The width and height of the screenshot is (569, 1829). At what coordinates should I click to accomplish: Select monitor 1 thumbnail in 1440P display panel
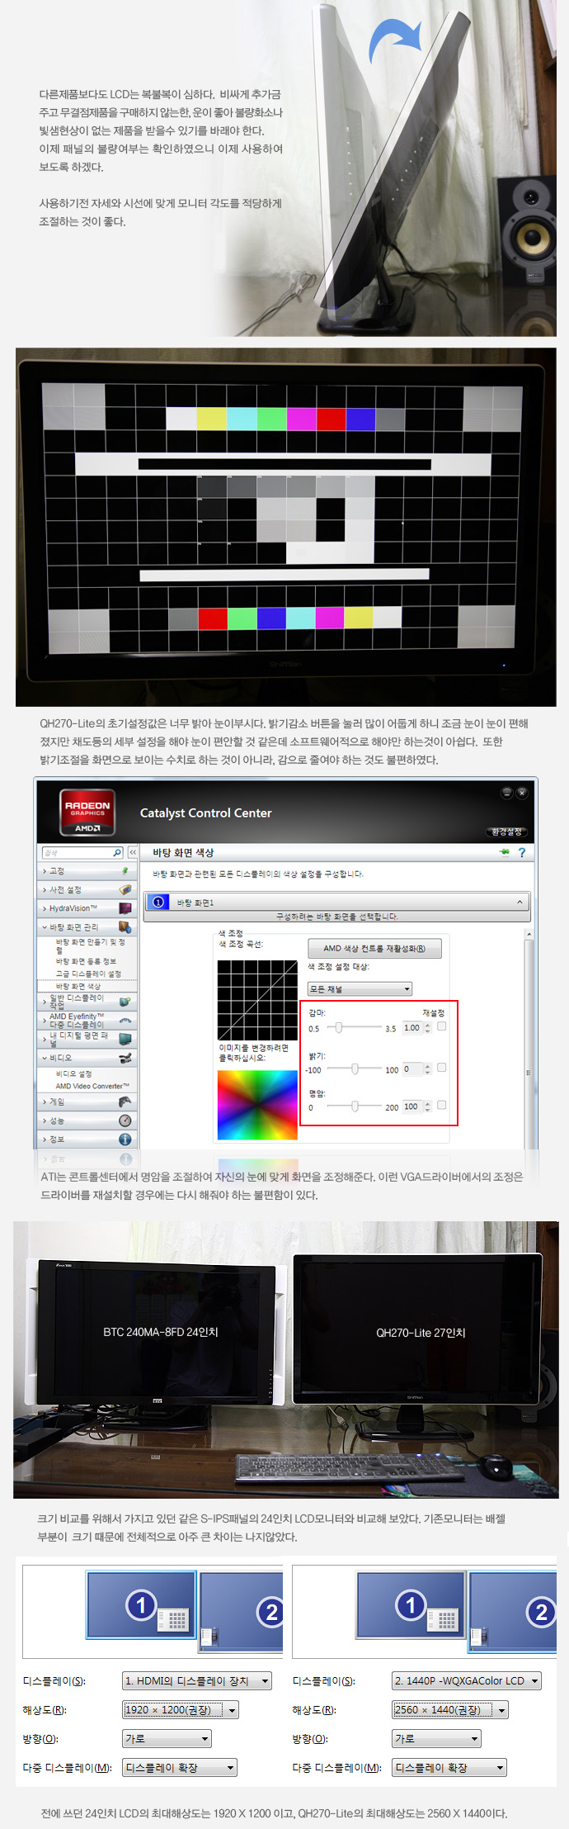[x=411, y=1604]
